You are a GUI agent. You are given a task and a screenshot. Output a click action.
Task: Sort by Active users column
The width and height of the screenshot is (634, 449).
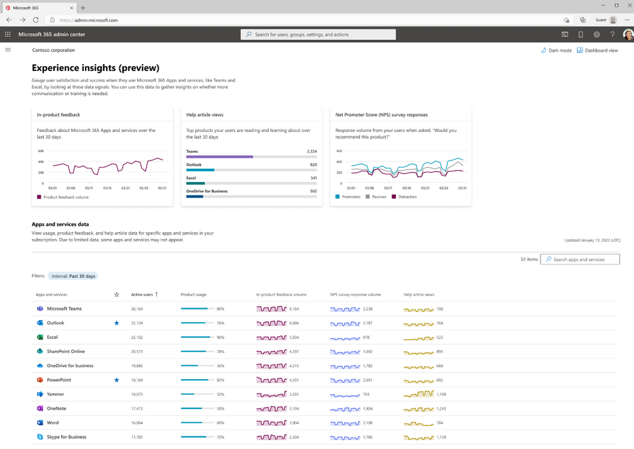144,295
